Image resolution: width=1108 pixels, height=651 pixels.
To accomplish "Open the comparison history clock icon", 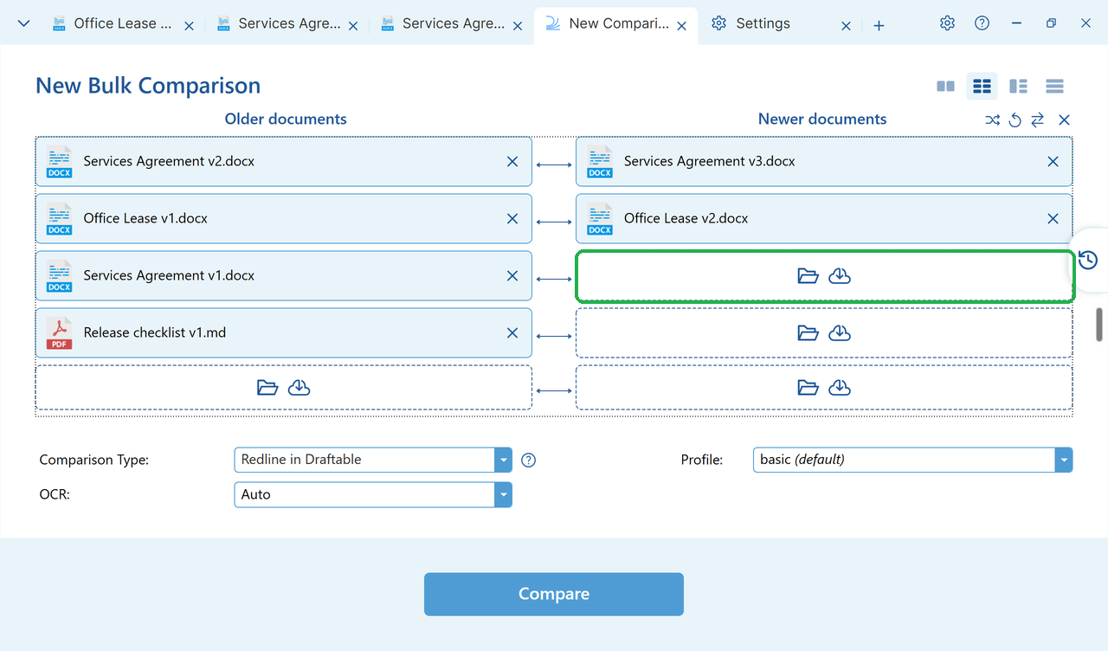I will click(1088, 260).
